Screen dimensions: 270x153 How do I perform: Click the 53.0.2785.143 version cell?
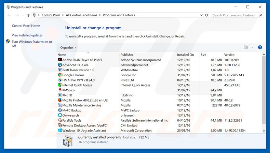pos(234,75)
